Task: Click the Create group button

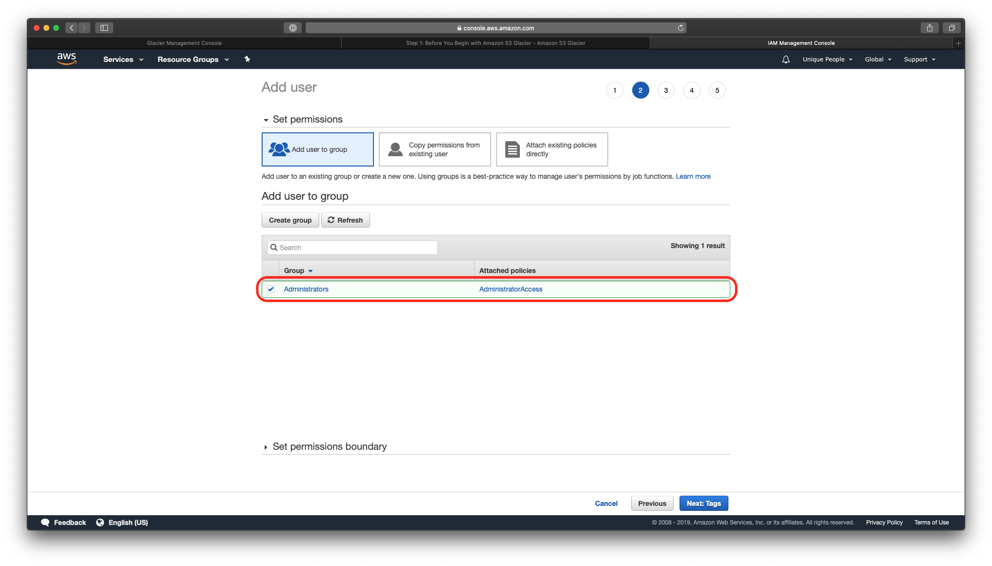Action: click(x=290, y=220)
